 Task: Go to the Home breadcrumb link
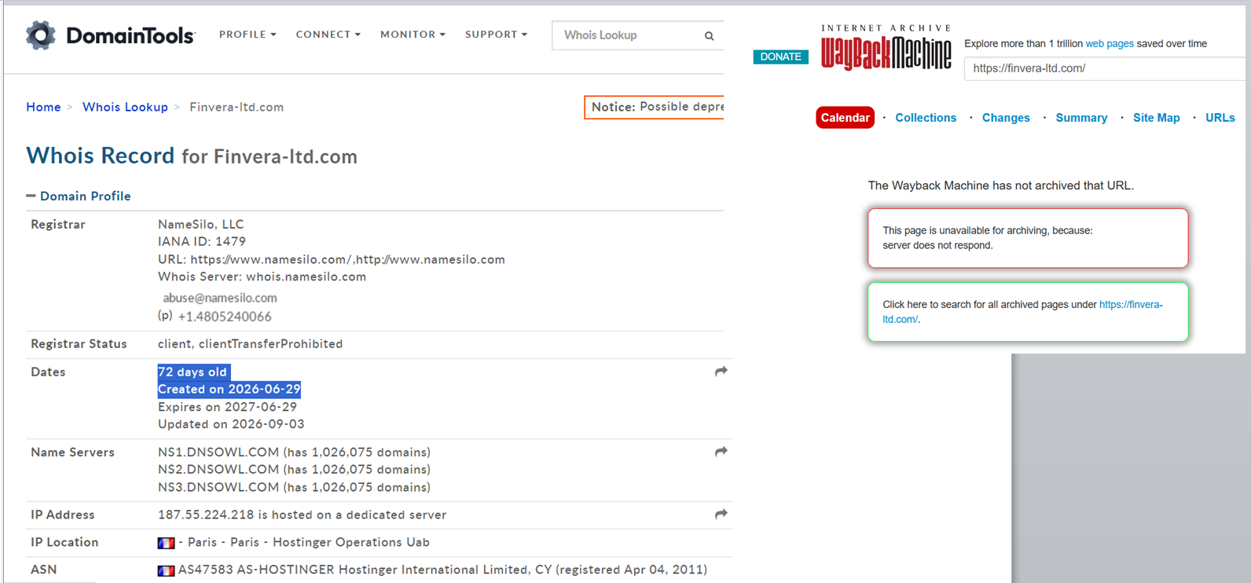coord(43,107)
